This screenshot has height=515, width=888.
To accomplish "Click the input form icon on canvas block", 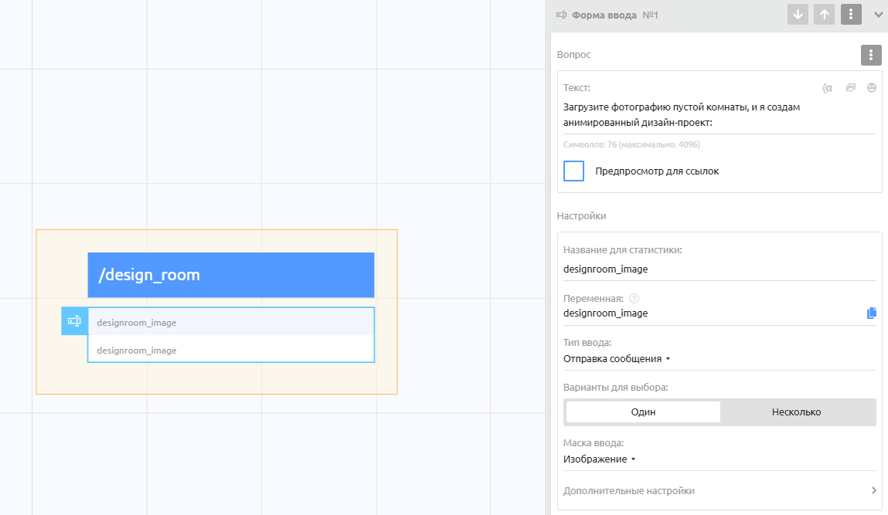I will [x=74, y=321].
